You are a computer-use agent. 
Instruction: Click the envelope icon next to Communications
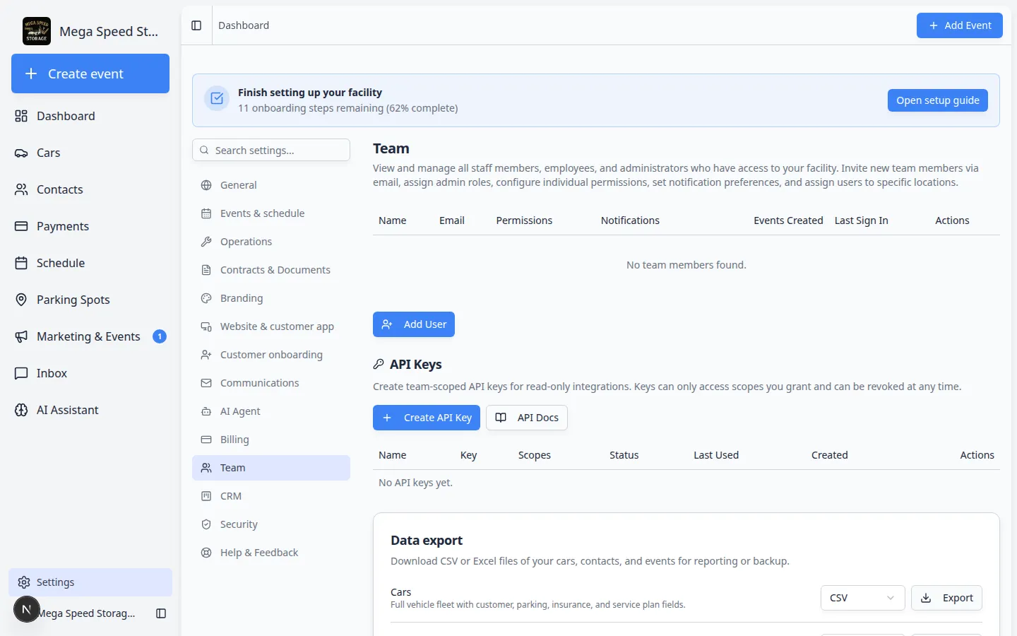[x=206, y=383]
